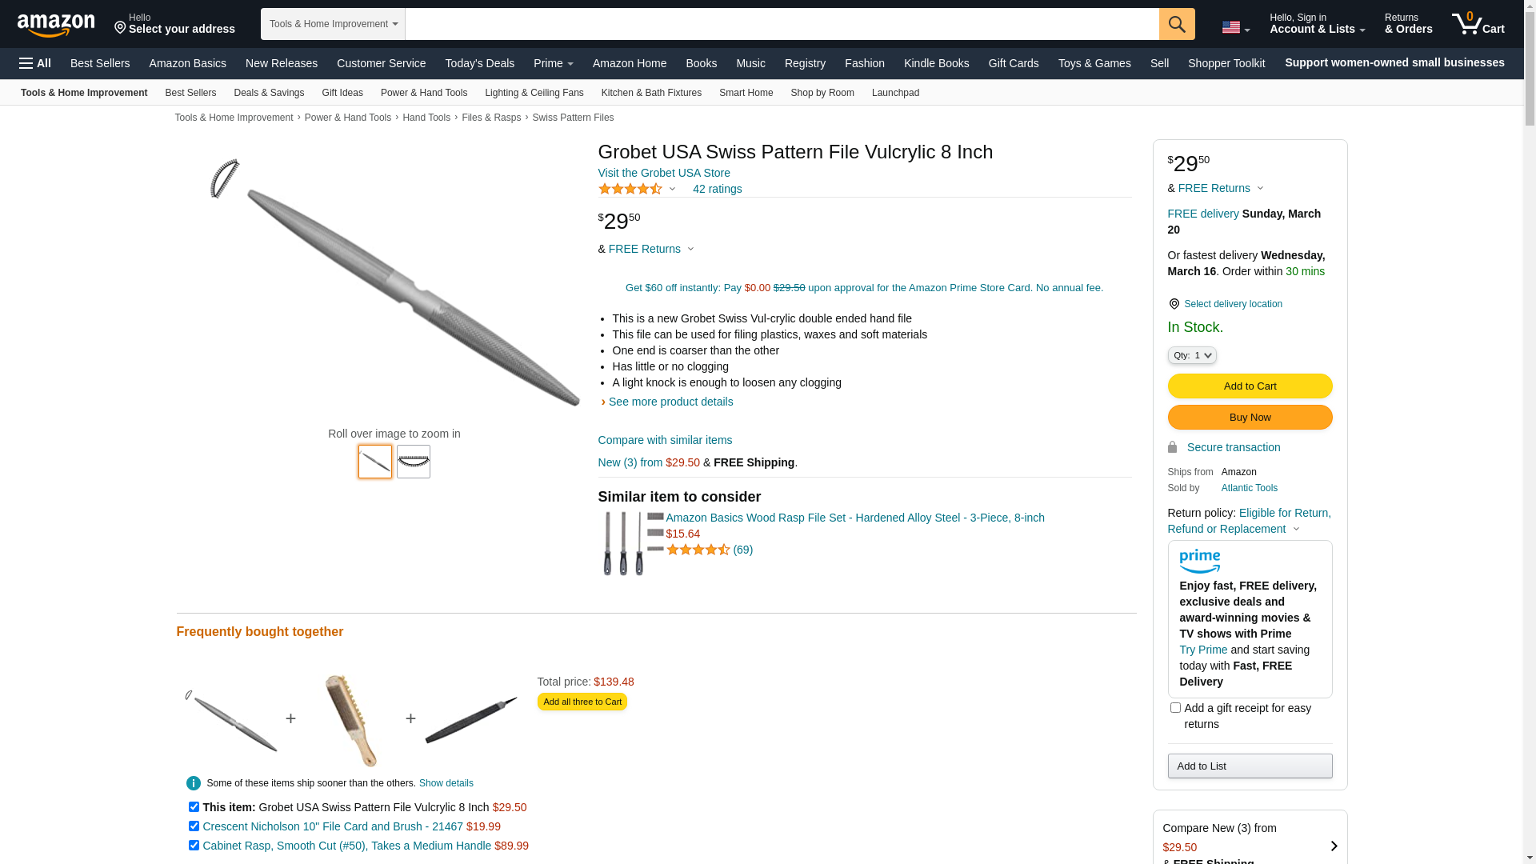The width and height of the screenshot is (1536, 864).
Task: Uncheck the Crescent Nicholson File Card item
Action: [x=194, y=826]
